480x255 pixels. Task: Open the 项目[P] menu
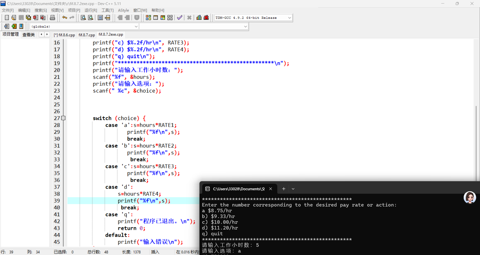[74, 10]
